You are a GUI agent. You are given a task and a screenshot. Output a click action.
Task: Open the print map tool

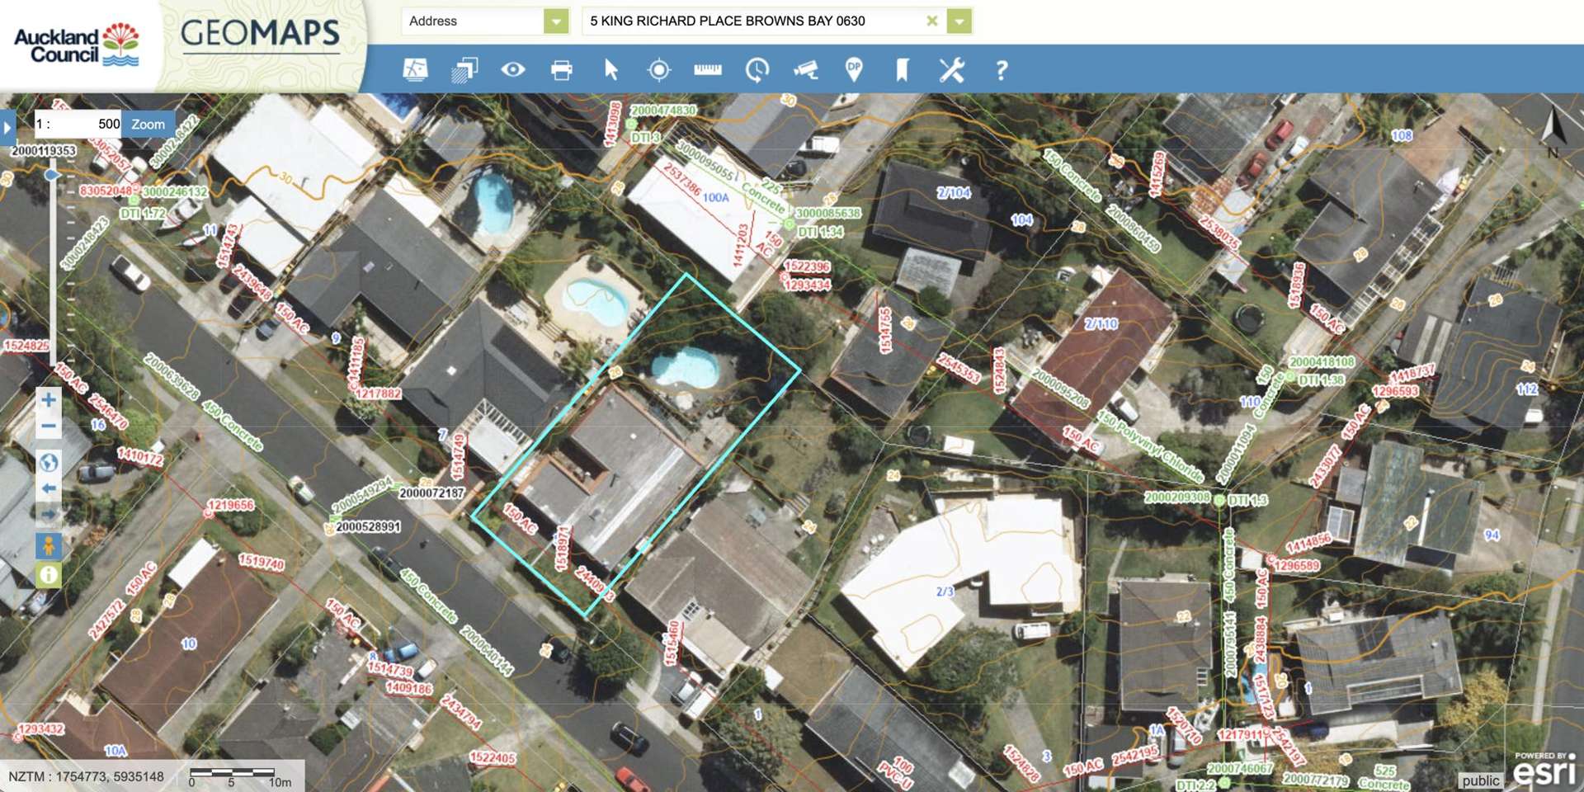562,70
